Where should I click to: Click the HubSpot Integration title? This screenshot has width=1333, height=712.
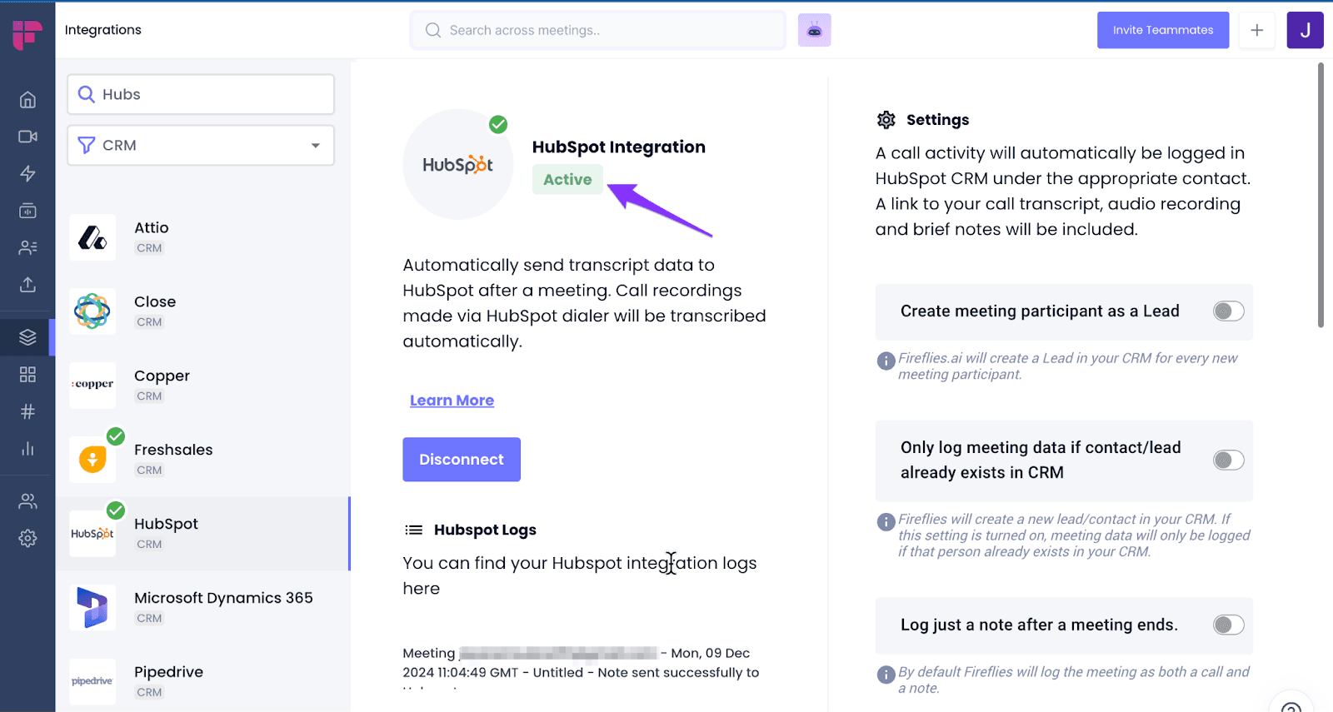coord(619,147)
